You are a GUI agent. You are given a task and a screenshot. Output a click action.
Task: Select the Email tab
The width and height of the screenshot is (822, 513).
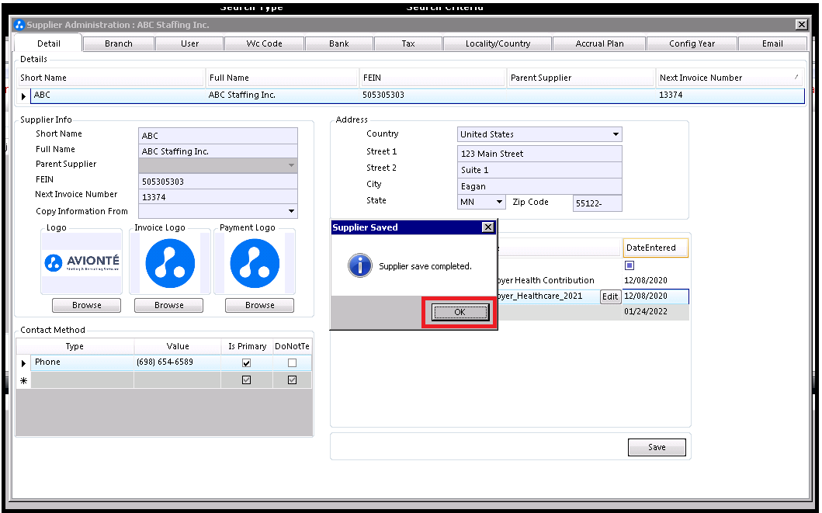772,43
